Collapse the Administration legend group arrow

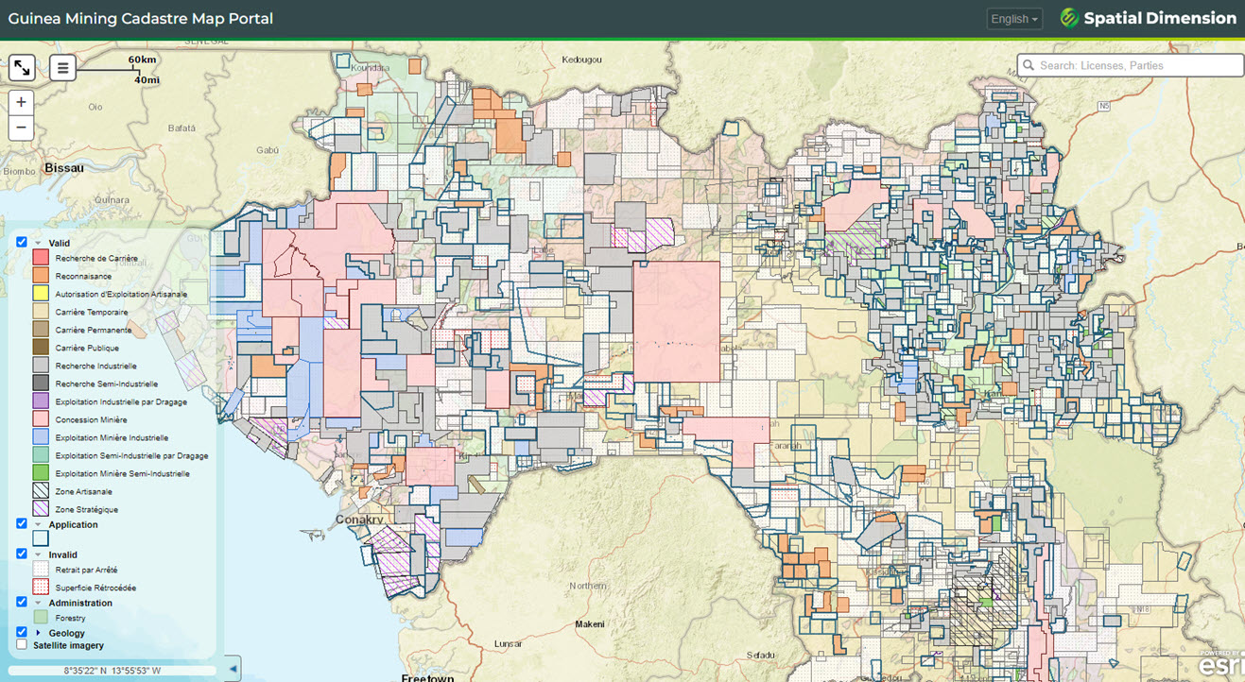point(38,603)
